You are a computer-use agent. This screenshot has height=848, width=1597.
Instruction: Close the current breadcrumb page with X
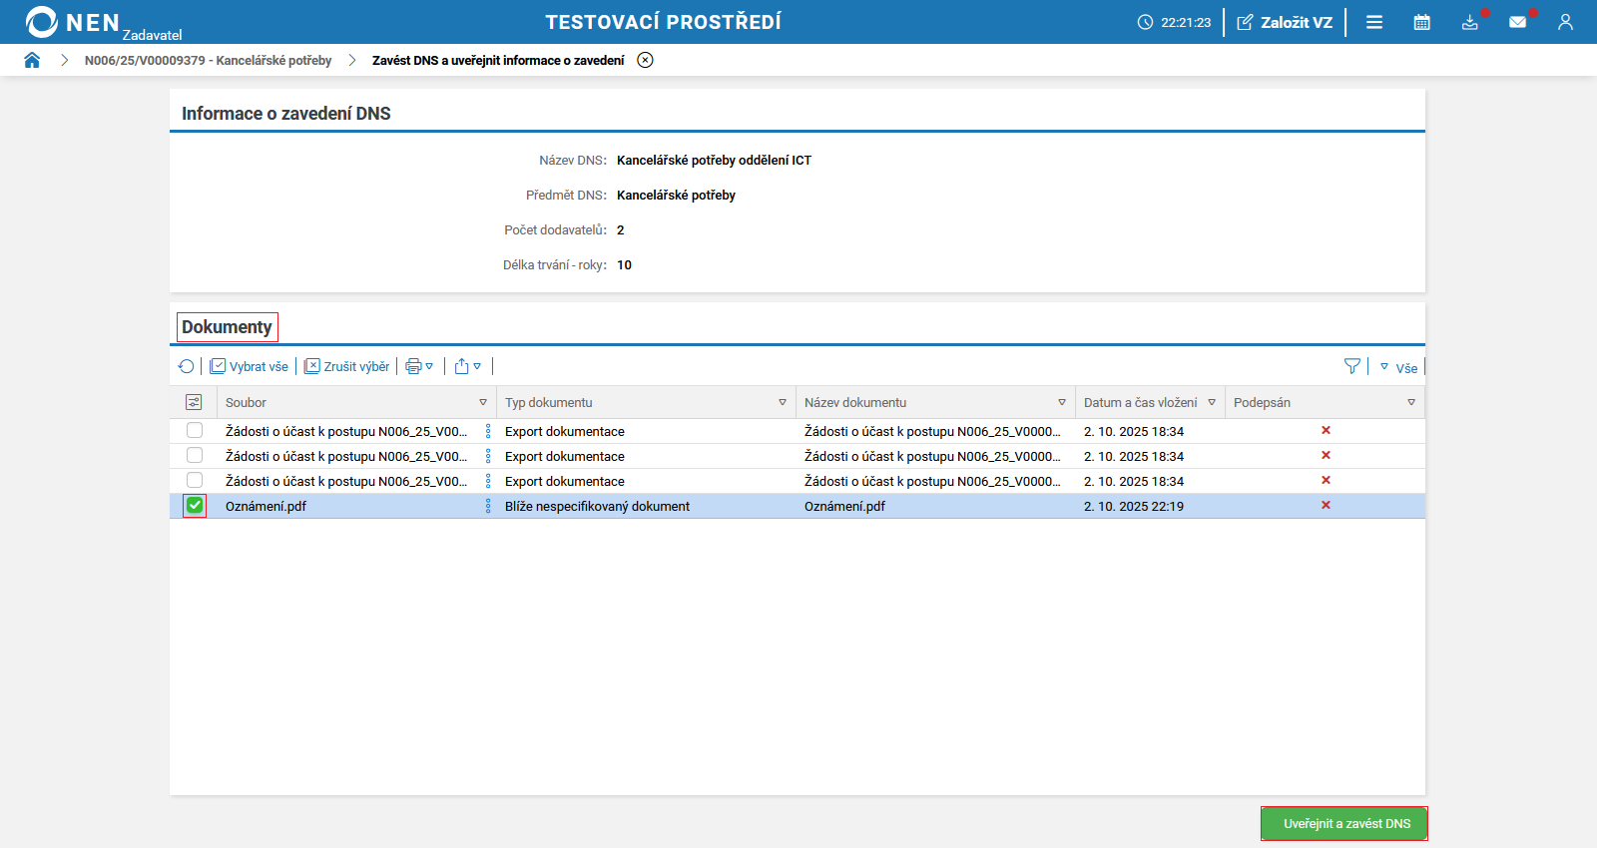tap(646, 60)
